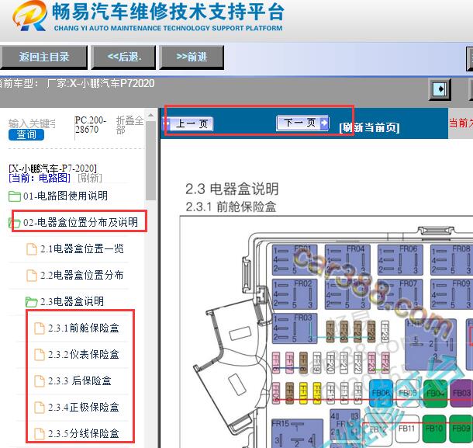Open 2.3.5分线保险盒 page
The image size is (473, 448).
pyautogui.click(x=84, y=433)
